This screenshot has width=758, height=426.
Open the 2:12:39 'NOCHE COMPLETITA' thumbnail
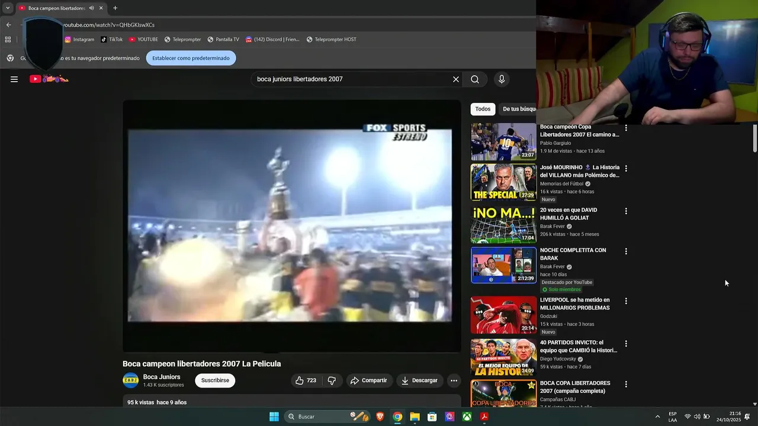pyautogui.click(x=503, y=265)
